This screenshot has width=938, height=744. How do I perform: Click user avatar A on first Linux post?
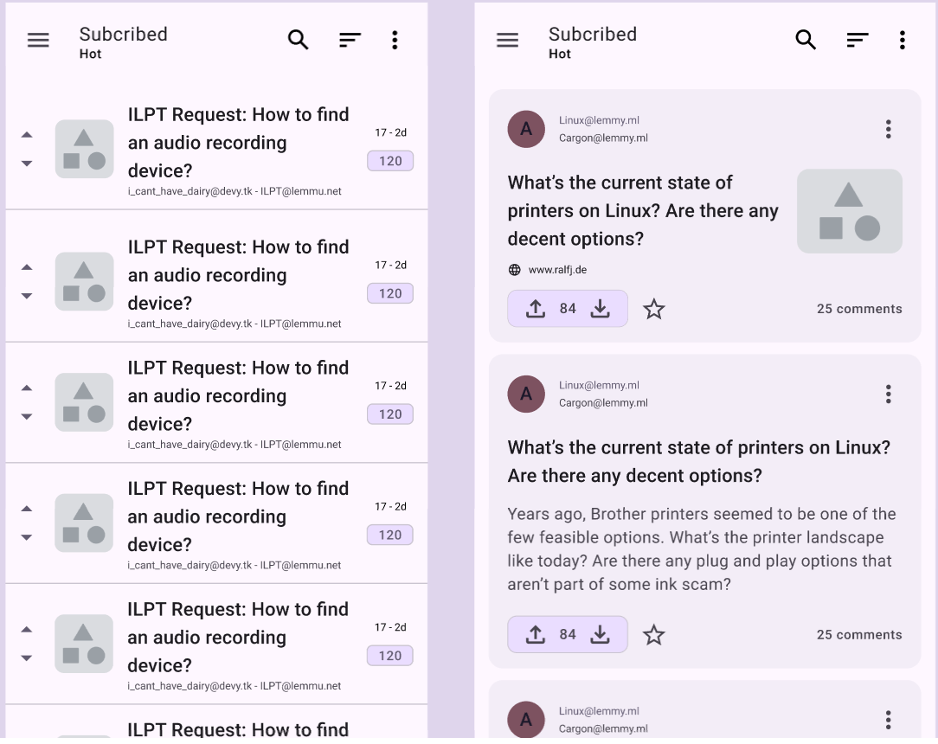(x=526, y=129)
